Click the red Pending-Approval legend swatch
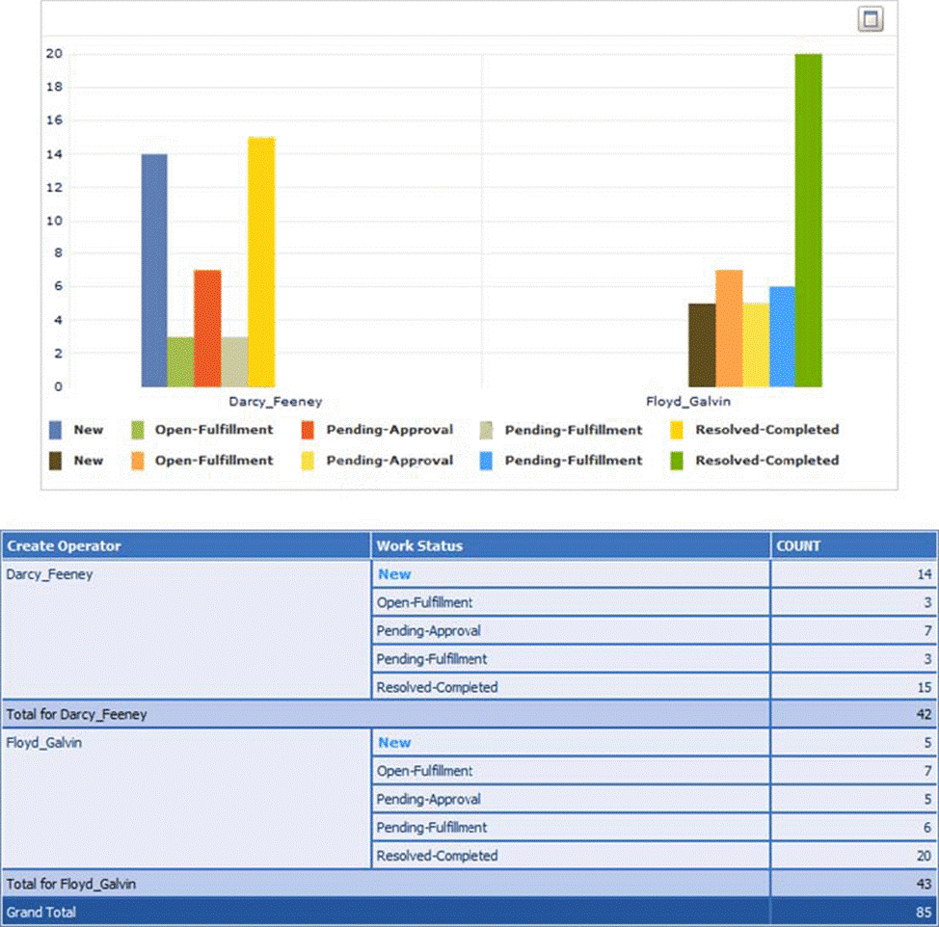 (309, 430)
